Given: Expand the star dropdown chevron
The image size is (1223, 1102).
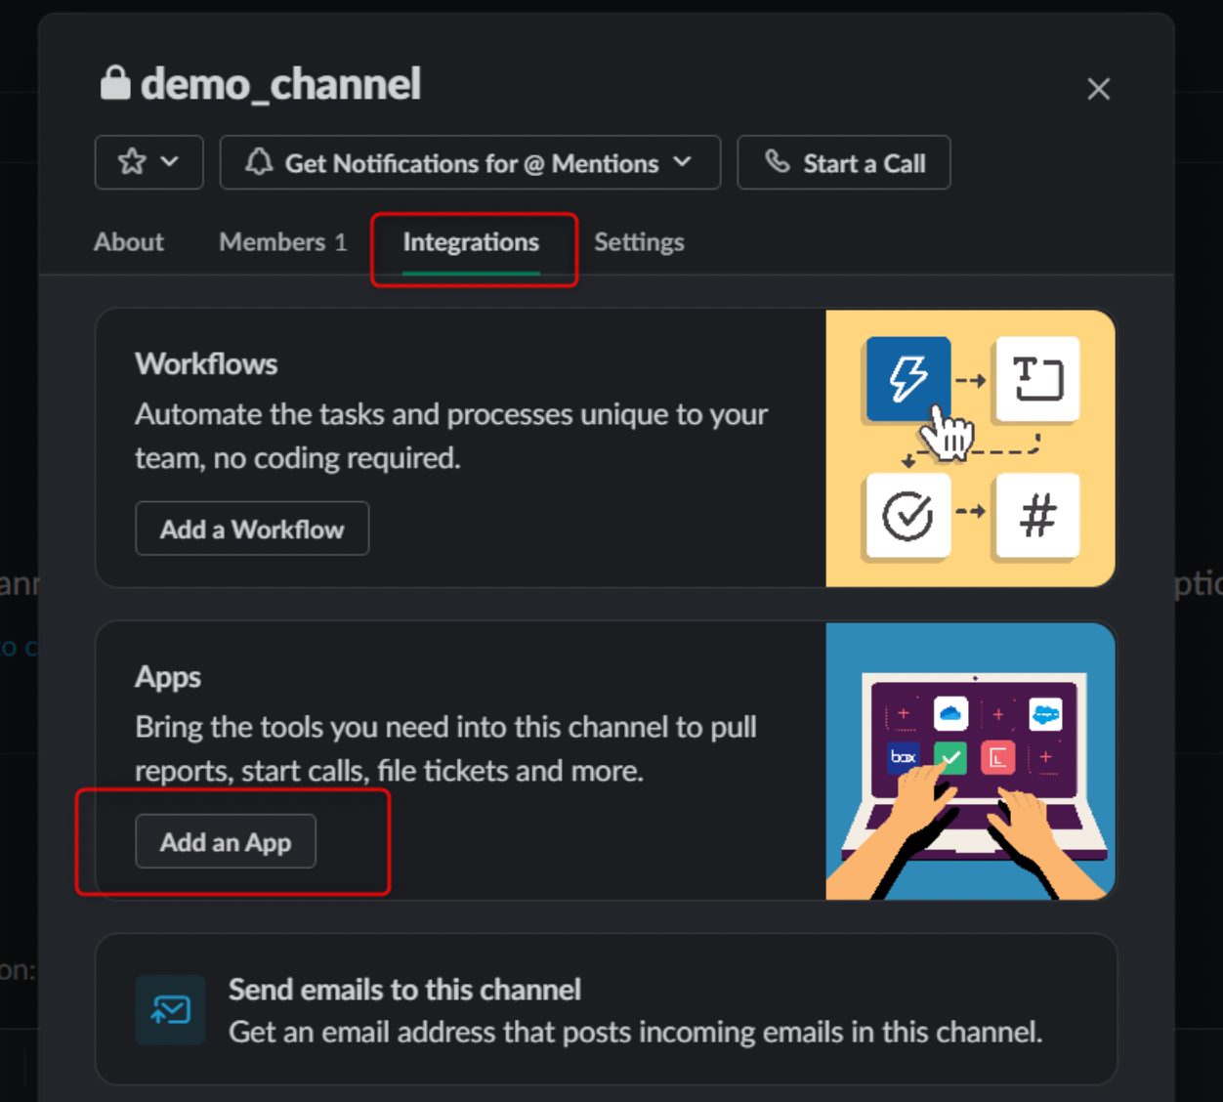Looking at the screenshot, I should point(170,161).
